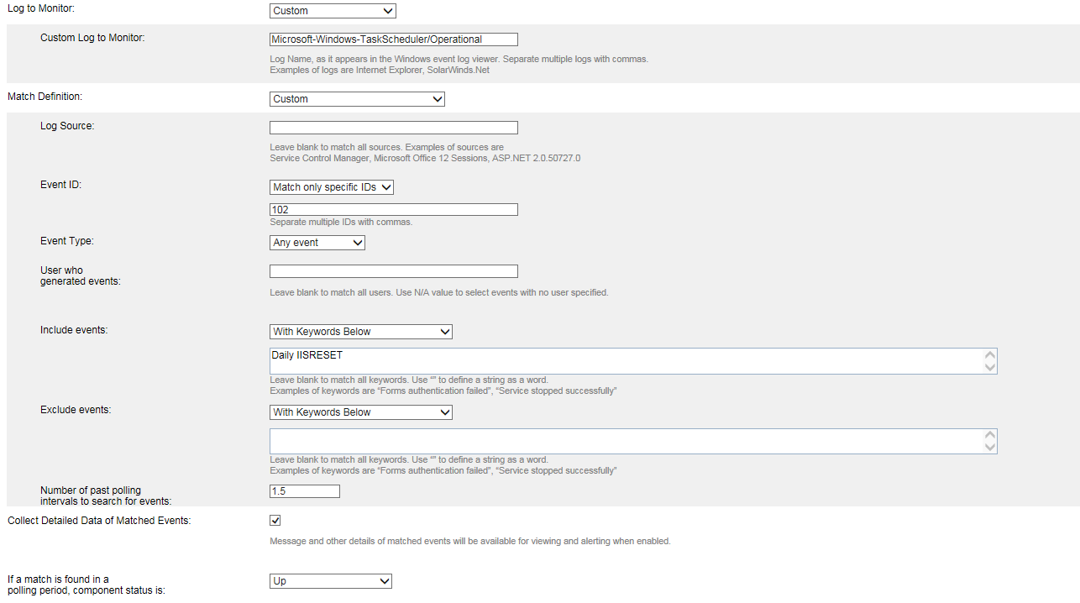This screenshot has height=603, width=1080.
Task: Toggle Collect Detailed Data of Matched Events checkbox
Action: (275, 521)
